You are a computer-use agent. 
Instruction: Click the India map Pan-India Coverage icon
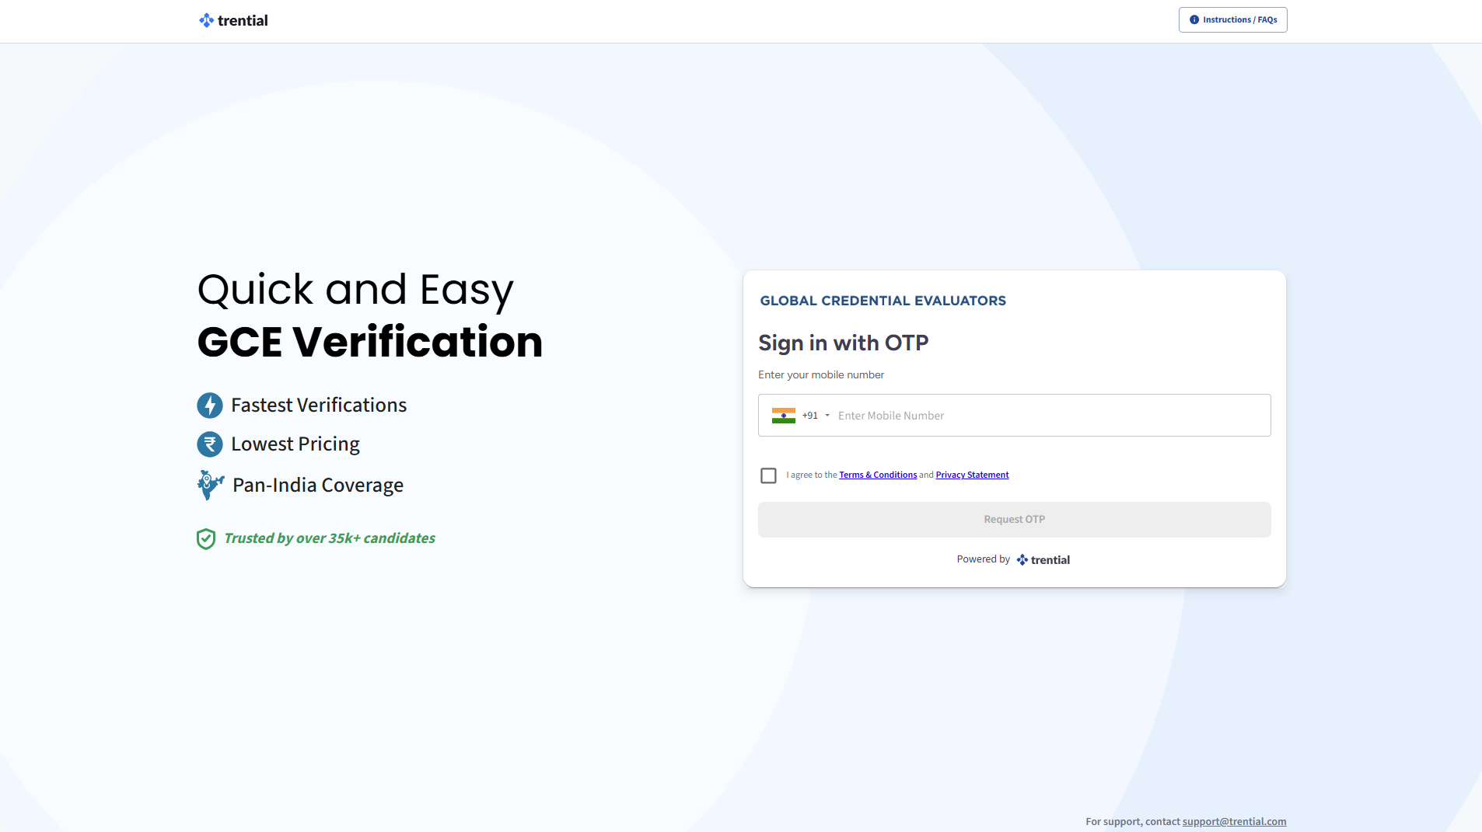click(211, 485)
